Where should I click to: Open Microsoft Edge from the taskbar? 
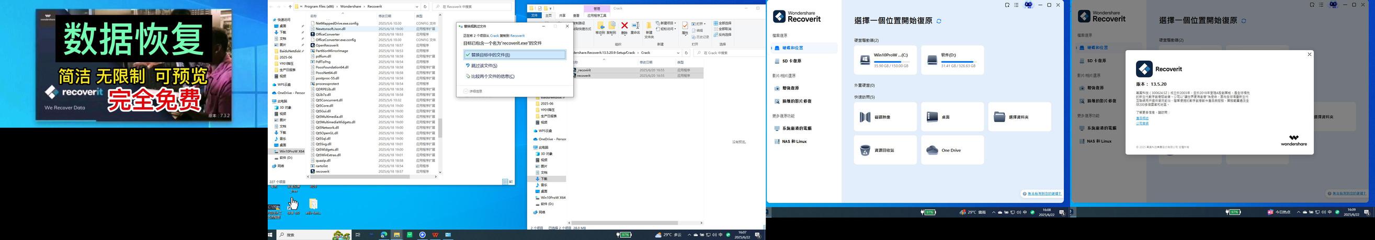tap(384, 235)
